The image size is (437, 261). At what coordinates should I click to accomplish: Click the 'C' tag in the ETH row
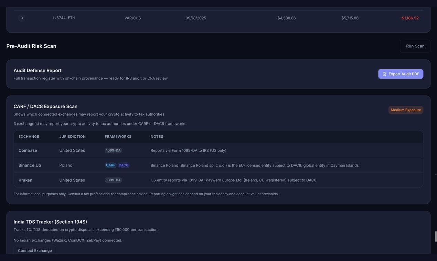click(22, 18)
